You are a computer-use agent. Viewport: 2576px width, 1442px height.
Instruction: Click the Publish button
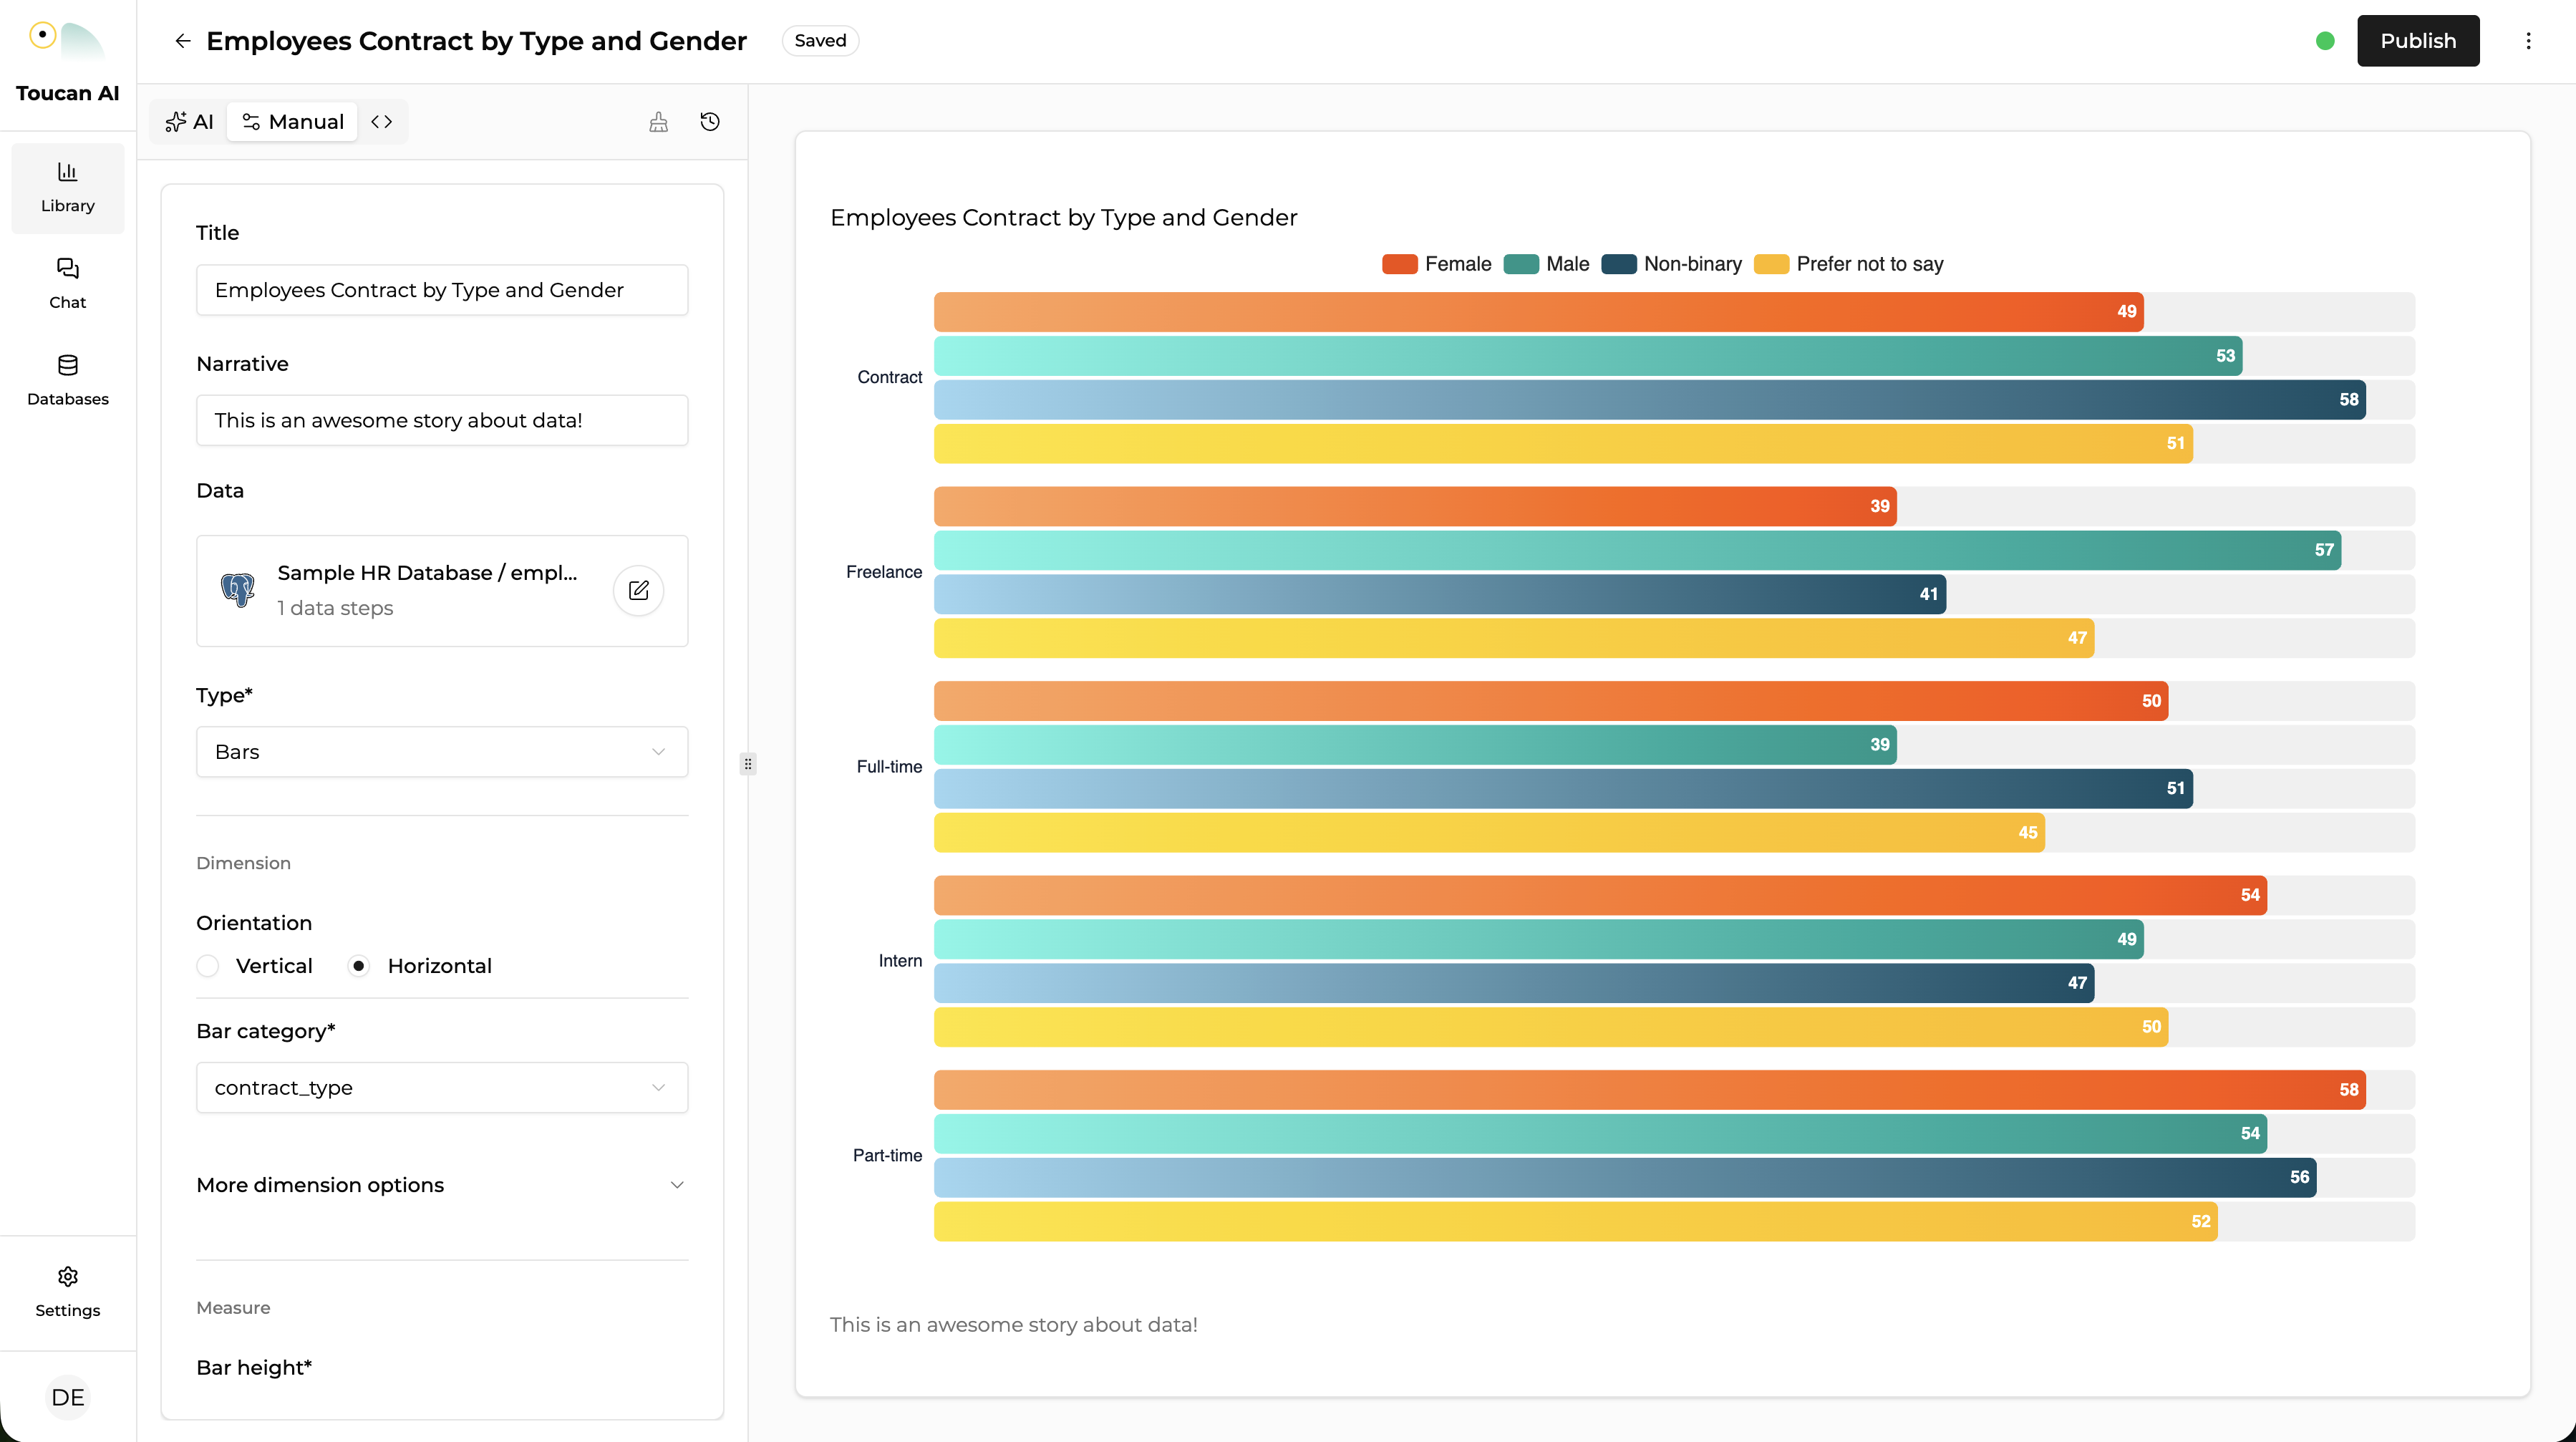2417,41
